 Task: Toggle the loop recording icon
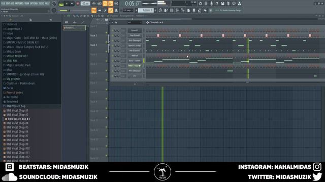[x=116, y=4]
